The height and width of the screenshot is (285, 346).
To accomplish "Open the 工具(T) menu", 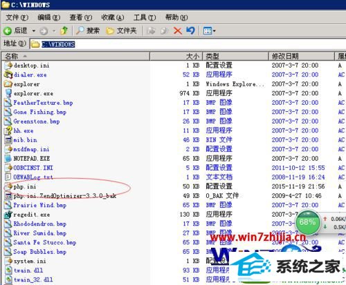I will (x=145, y=17).
